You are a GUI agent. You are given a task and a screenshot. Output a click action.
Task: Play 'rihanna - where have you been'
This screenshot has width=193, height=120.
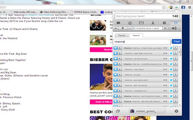click(120, 48)
